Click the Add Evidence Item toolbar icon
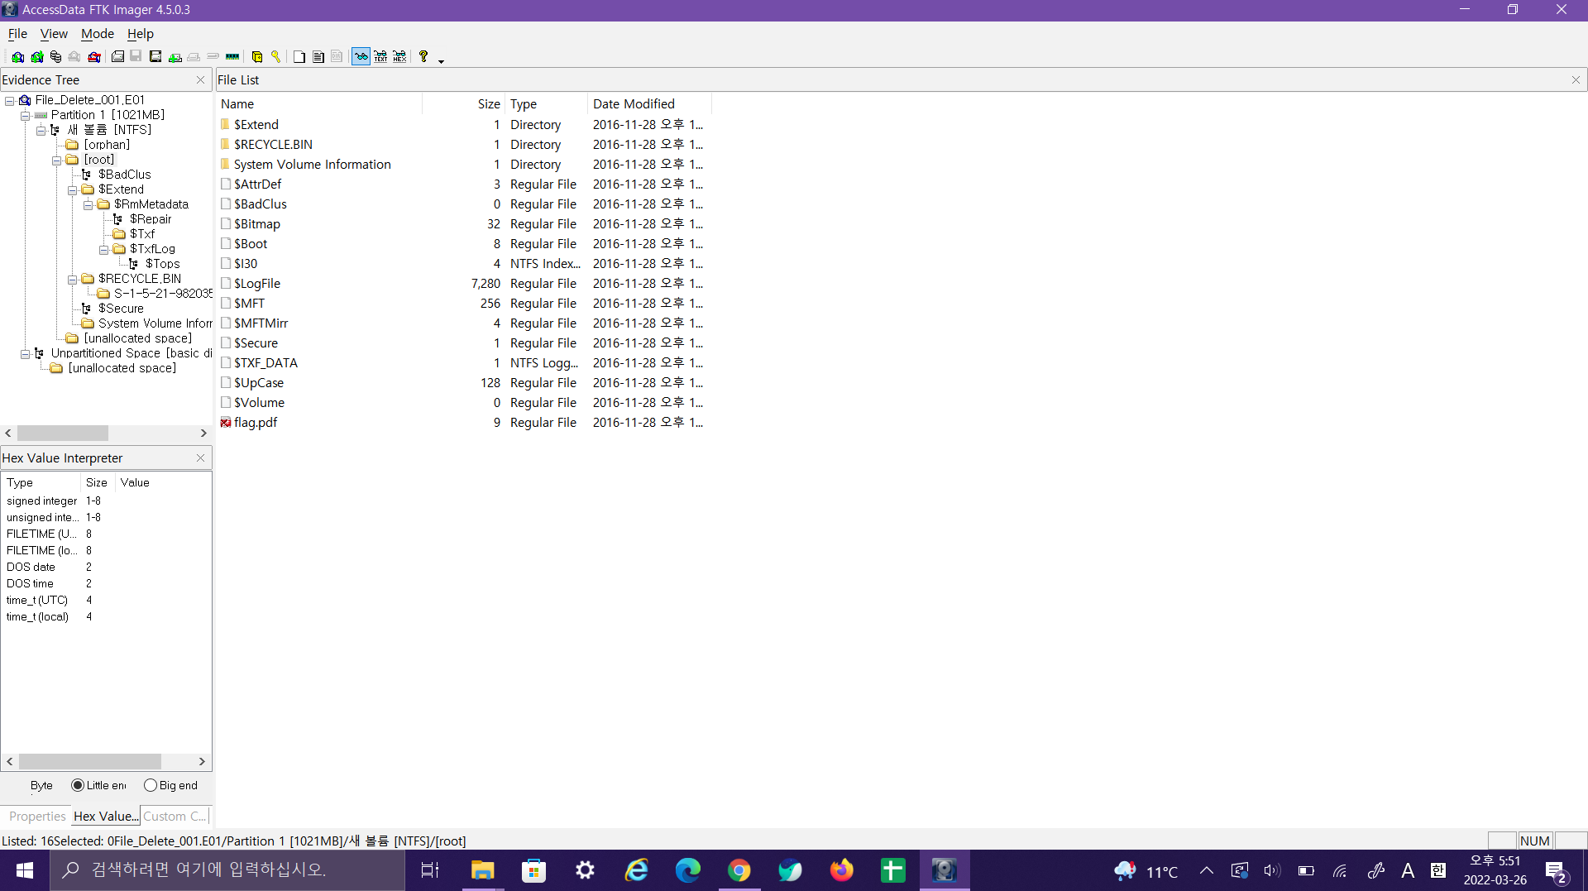Image resolution: width=1588 pixels, height=891 pixels. pos(17,57)
